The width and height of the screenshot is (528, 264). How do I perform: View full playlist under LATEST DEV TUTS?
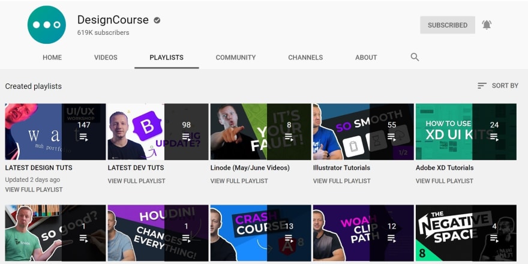pyautogui.click(x=136, y=181)
